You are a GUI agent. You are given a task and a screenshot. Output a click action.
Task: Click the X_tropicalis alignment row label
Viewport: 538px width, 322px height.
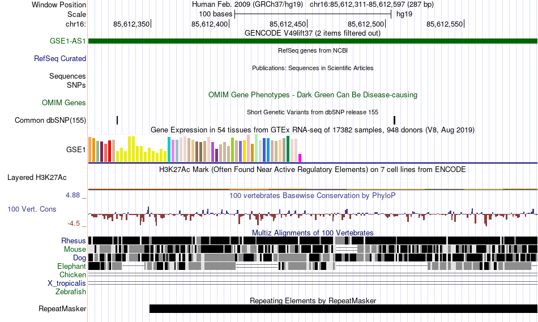coord(67,284)
